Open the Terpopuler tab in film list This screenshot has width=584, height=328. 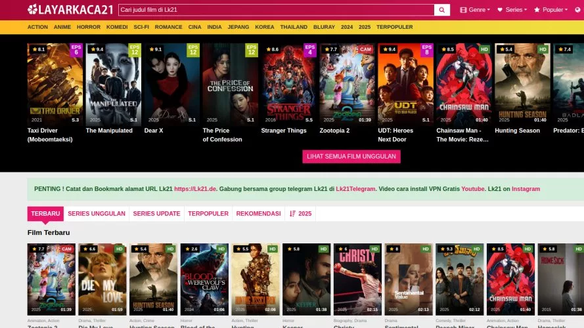[x=208, y=214]
